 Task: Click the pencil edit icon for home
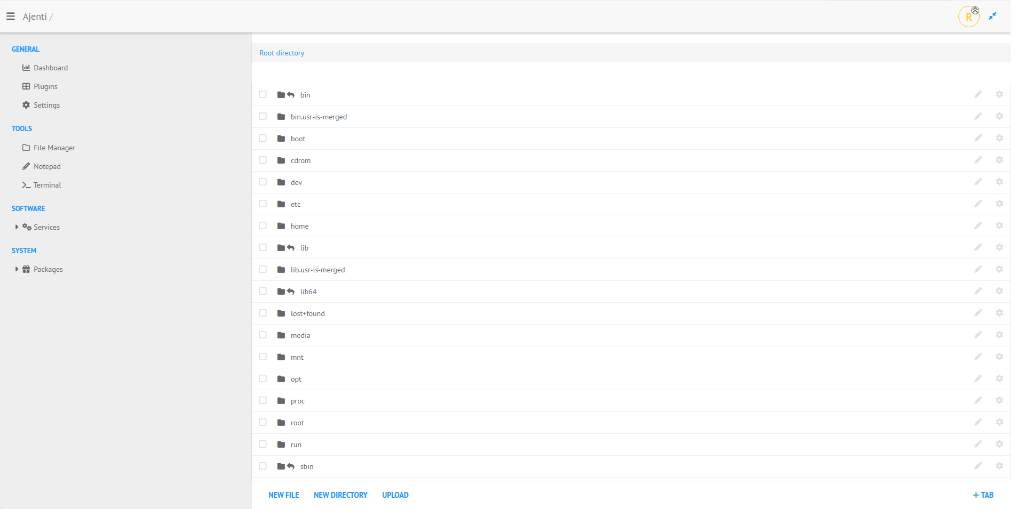(978, 225)
